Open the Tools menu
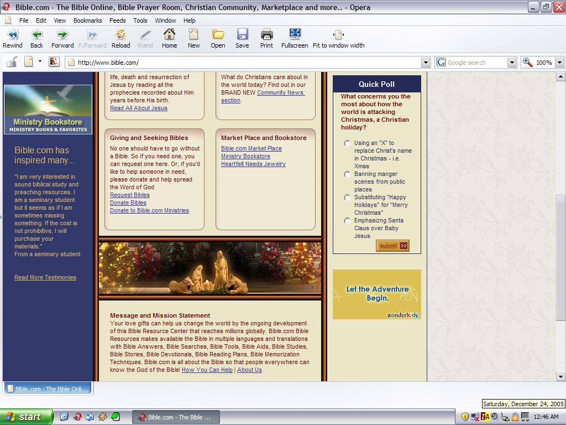Viewport: 566px width, 425px height. pos(140,20)
